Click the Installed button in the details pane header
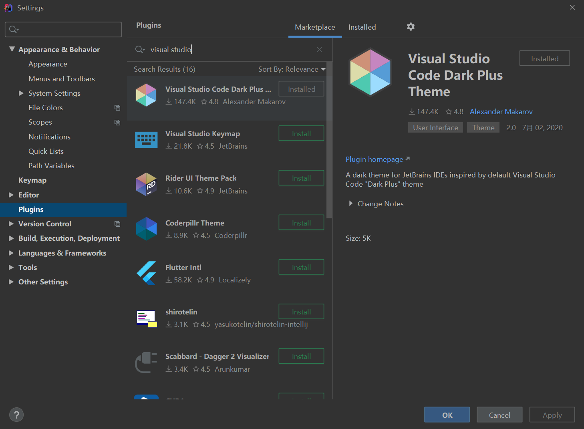 544,58
